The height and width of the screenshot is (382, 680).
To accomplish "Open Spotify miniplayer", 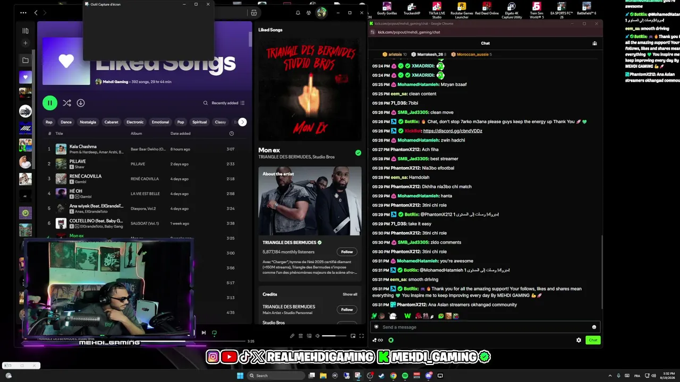I will pos(353,336).
